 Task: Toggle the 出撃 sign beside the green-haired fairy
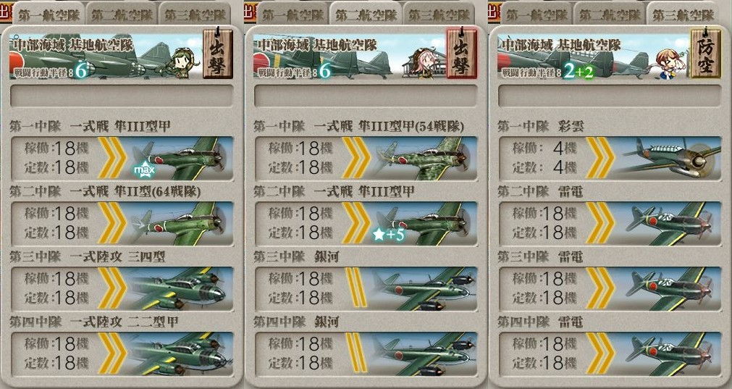[217, 53]
